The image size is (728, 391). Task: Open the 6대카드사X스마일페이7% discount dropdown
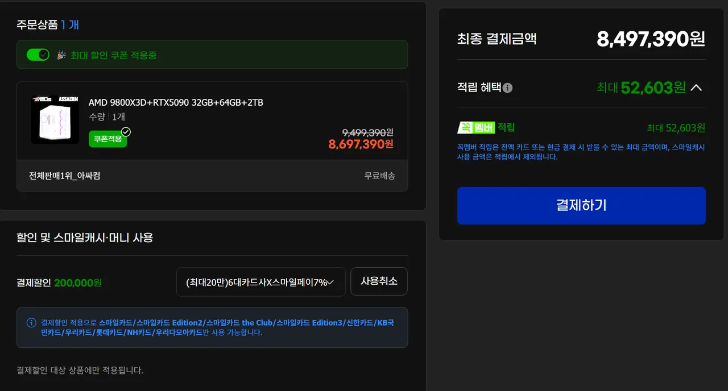261,282
